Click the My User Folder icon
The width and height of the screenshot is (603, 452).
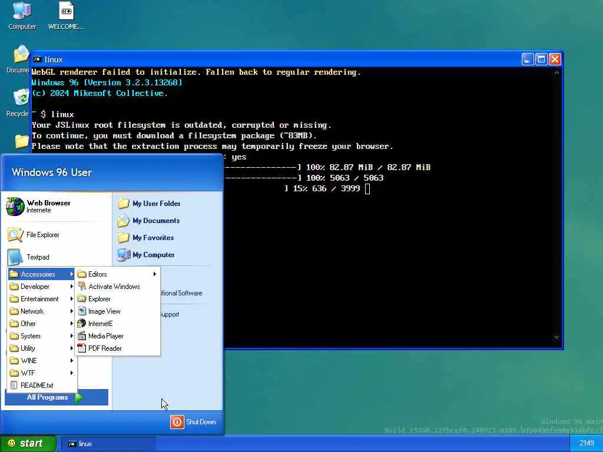(x=124, y=203)
